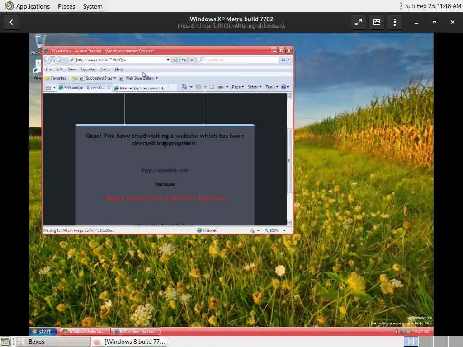Expand the Print dropdown arrow
463x347 pixels.
pos(227,87)
